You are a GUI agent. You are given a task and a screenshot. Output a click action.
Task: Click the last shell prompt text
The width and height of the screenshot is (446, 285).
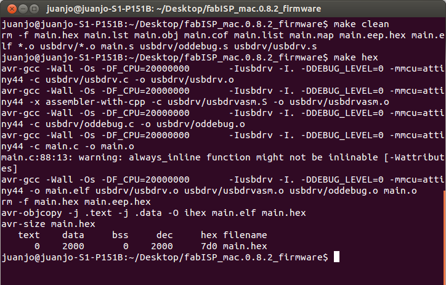point(164,257)
